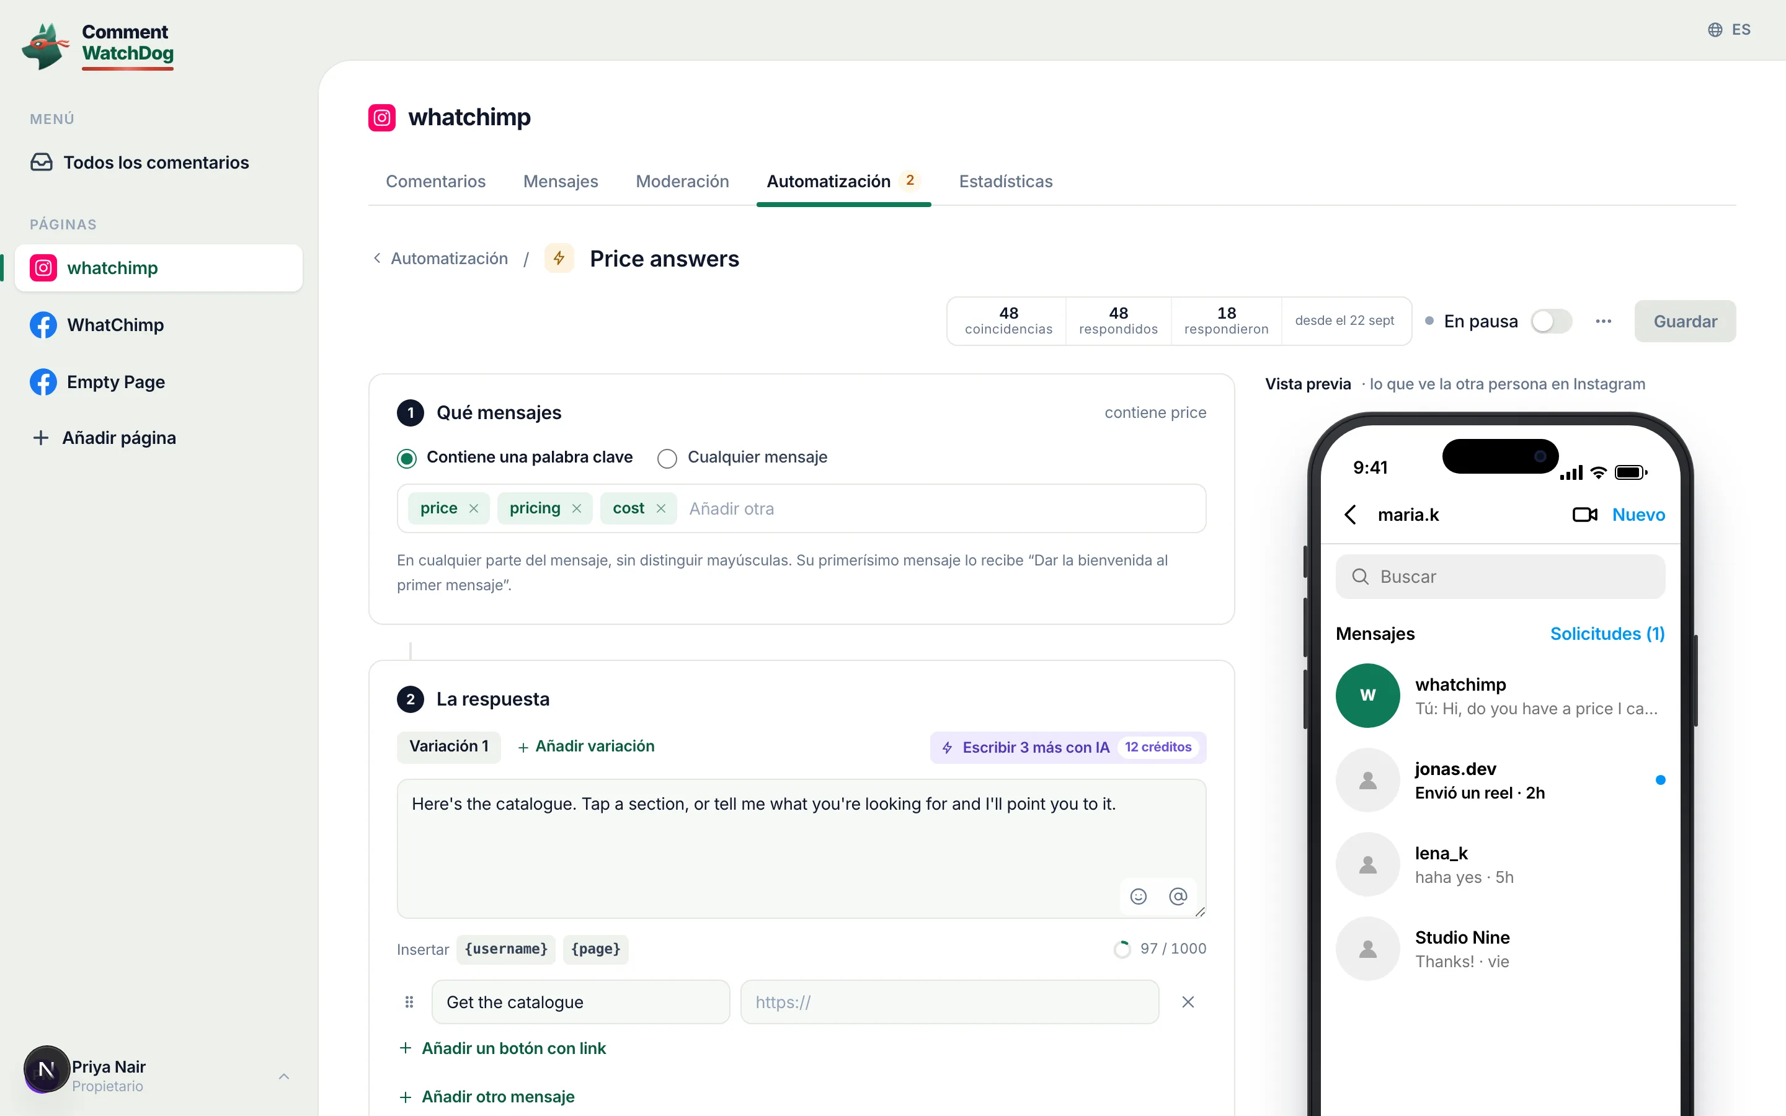Click the back chevron in phone preview
Image resolution: width=1786 pixels, height=1116 pixels.
(1351, 515)
